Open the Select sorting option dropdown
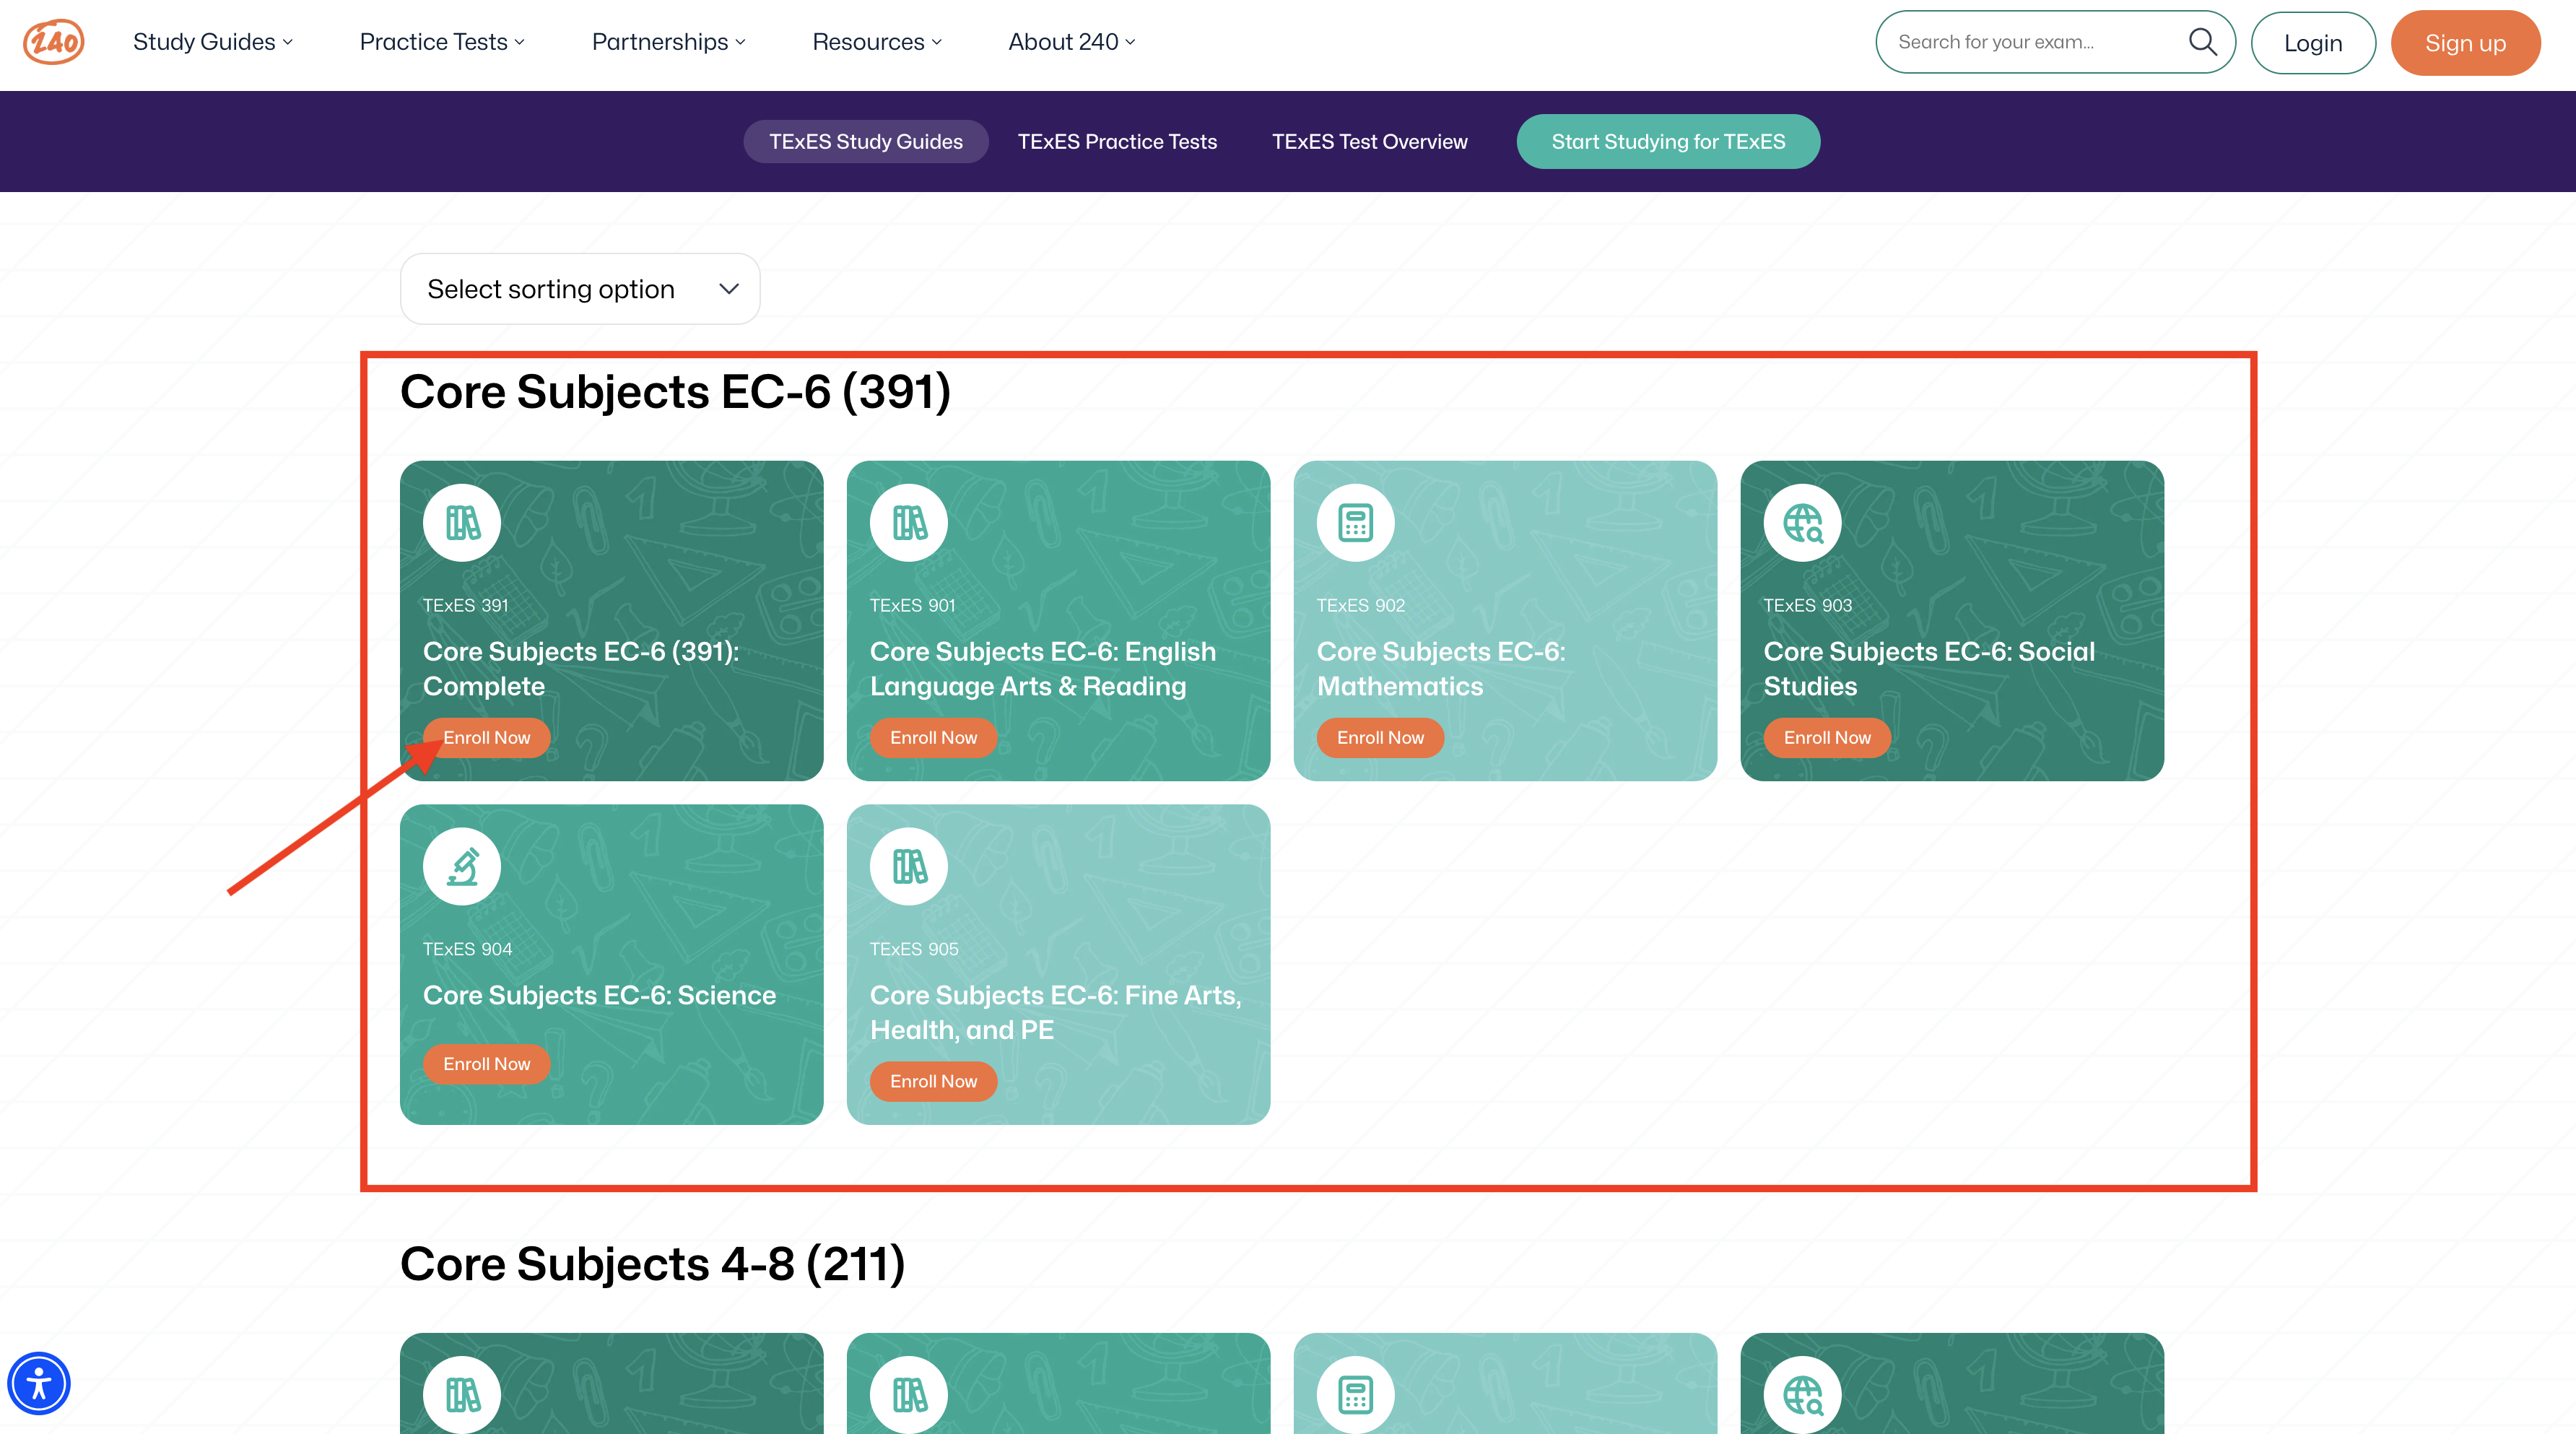The height and width of the screenshot is (1434, 2576). (579, 288)
